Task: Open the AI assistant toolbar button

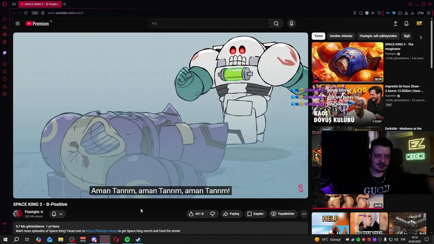Action: coord(420,13)
